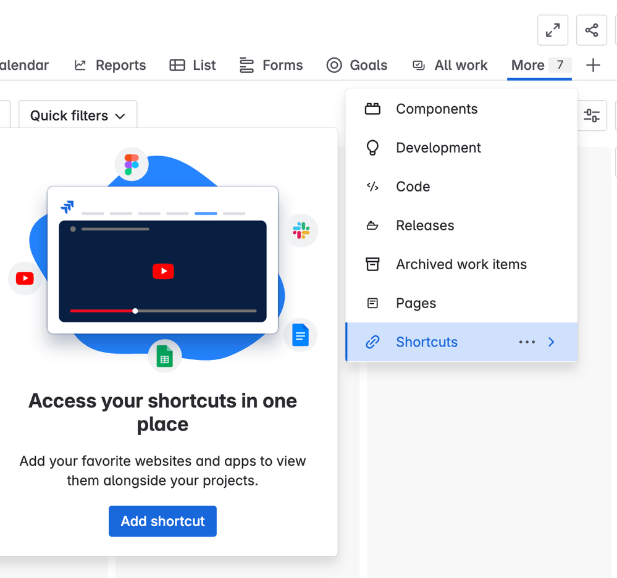Screen dimensions: 617x578
Task: Open the Forms tab
Action: pyautogui.click(x=271, y=65)
